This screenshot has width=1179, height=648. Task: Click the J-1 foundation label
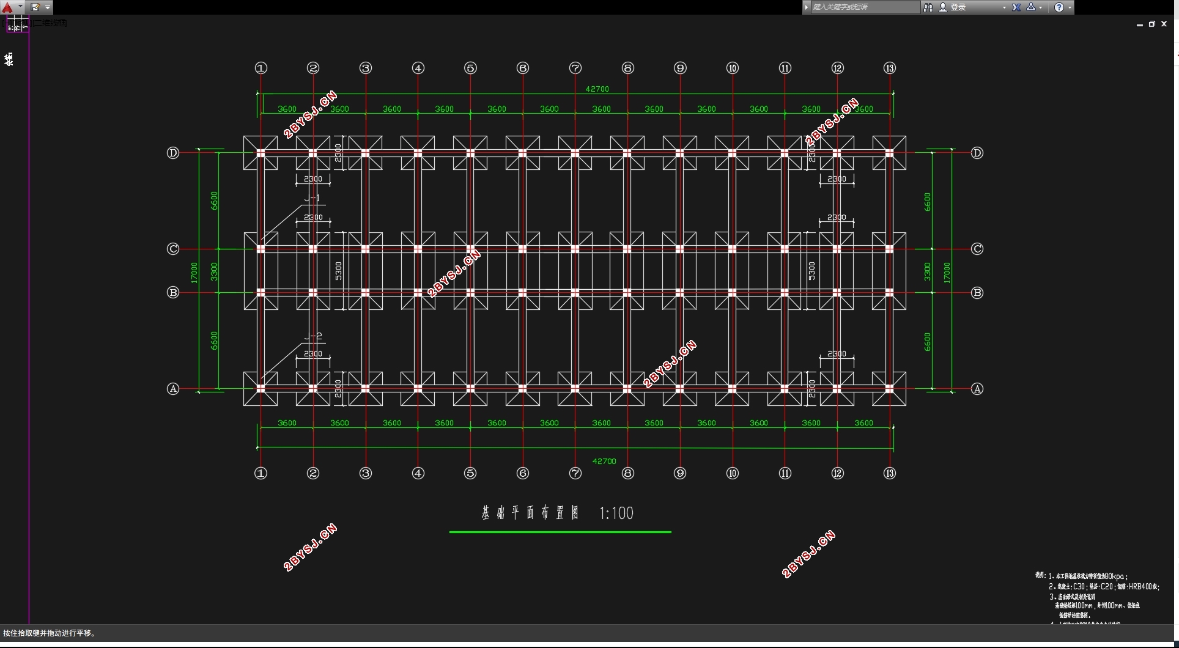pyautogui.click(x=312, y=198)
